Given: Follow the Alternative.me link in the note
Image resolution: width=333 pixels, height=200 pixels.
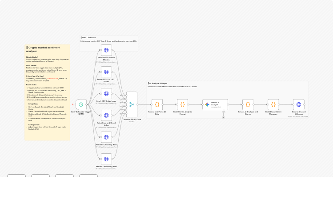Looking at the screenshot, I should [x=52, y=79].
